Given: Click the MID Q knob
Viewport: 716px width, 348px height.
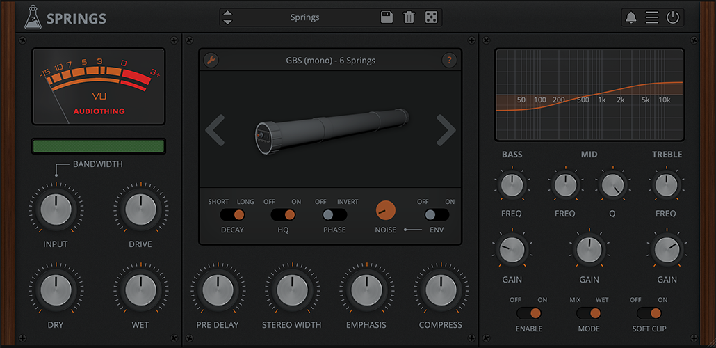Looking at the screenshot, I should pos(613,186).
